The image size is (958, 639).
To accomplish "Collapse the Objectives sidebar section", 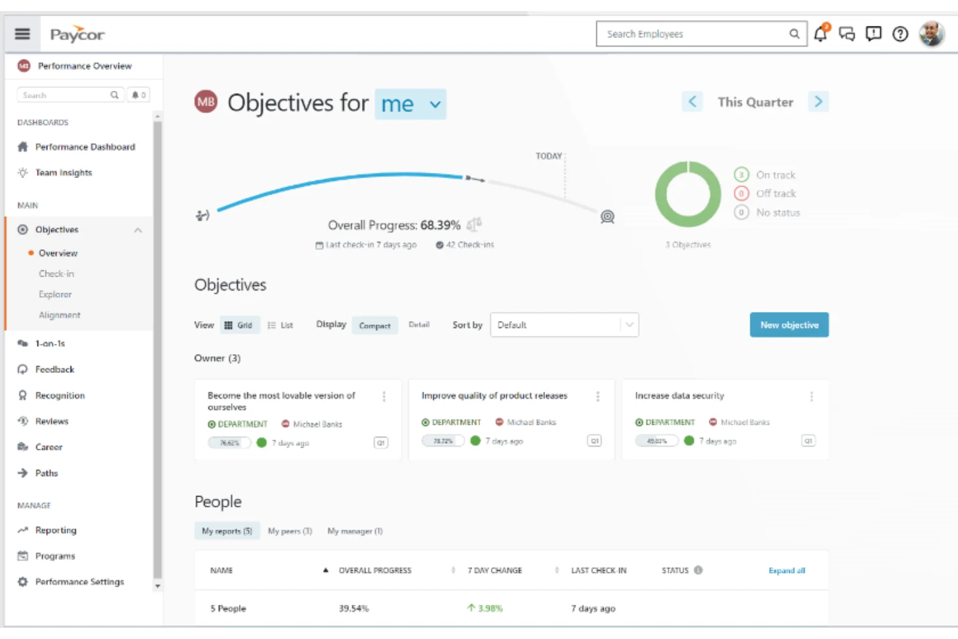I will (137, 229).
